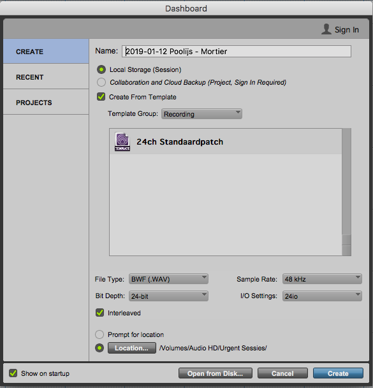The width and height of the screenshot is (373, 388).
Task: Click the Sign In user silhouette icon
Action: (x=326, y=29)
